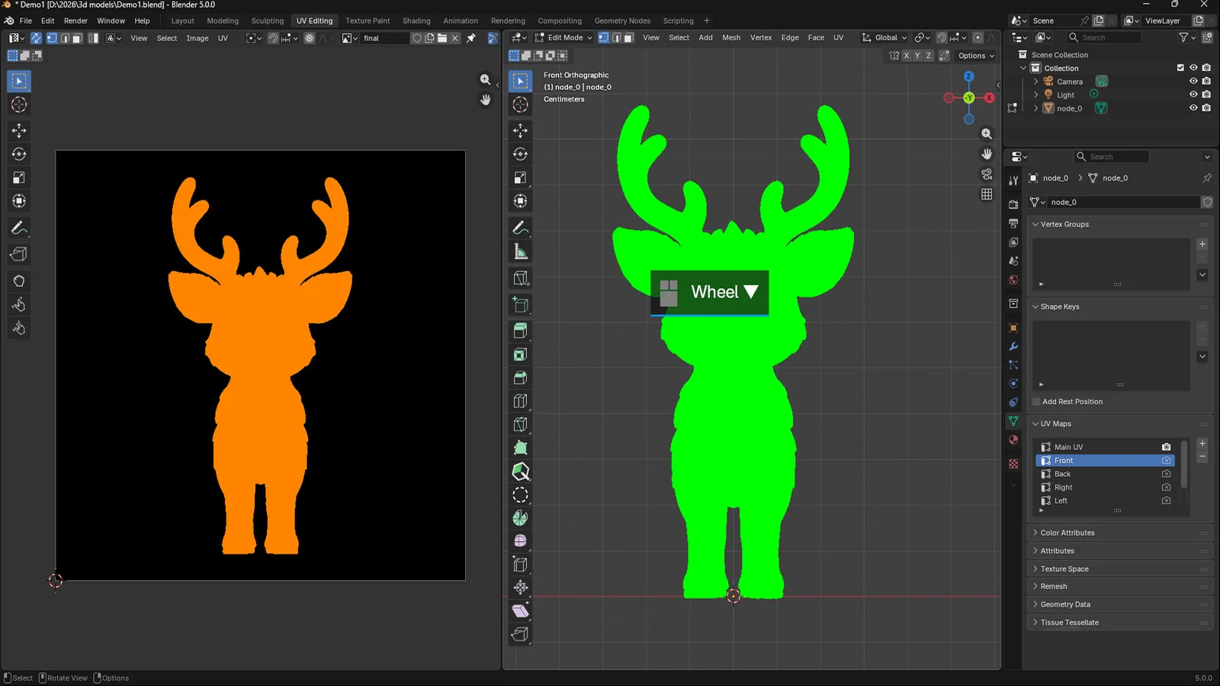This screenshot has width=1220, height=686.
Task: Activate the zoom magnifier in the viewport
Action: coord(987,133)
